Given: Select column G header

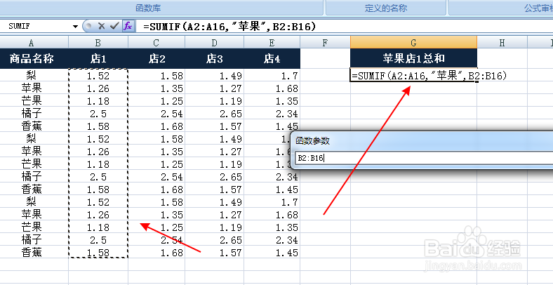Looking at the screenshot, I should [413, 43].
